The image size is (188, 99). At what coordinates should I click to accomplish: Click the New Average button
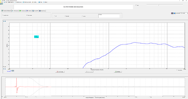click(x=60, y=72)
